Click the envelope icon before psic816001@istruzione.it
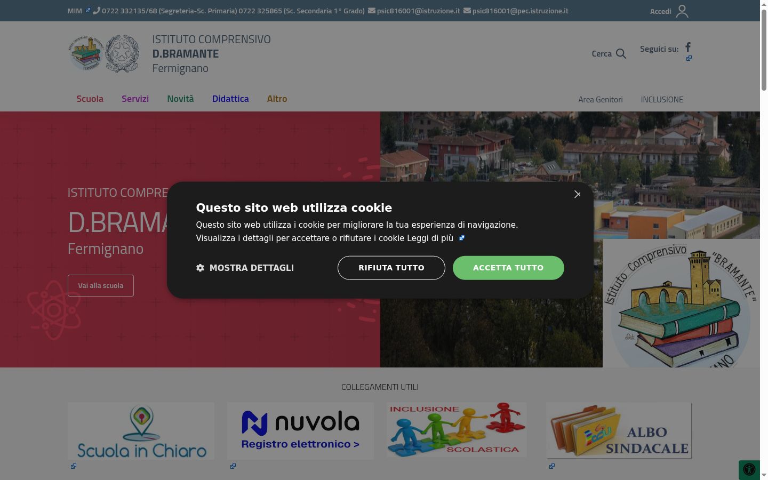This screenshot has width=768, height=480. click(372, 11)
